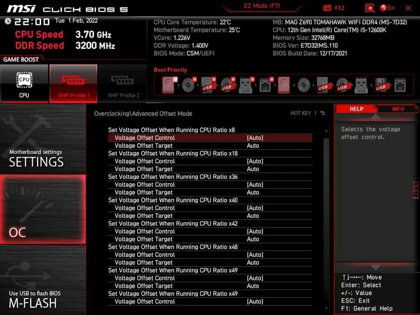Open Voltage Offset Control for CPU Ratio x42
This screenshot has width=420, height=315.
pyautogui.click(x=210, y=231)
